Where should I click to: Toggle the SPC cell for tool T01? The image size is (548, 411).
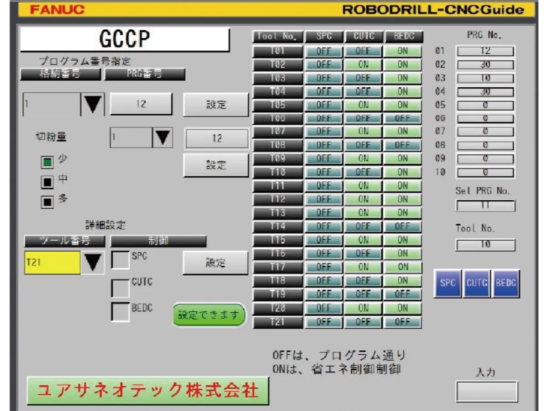[323, 51]
